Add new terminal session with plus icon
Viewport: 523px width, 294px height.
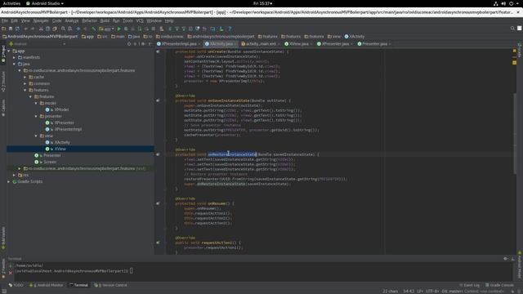click(x=11, y=266)
